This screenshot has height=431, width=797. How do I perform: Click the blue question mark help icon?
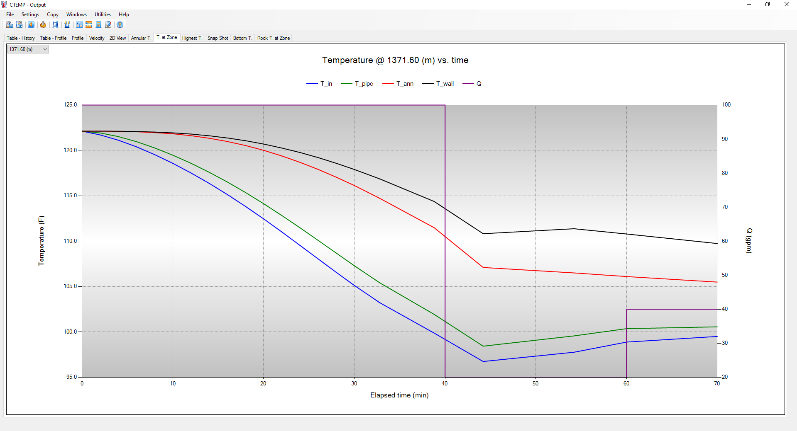pos(120,25)
